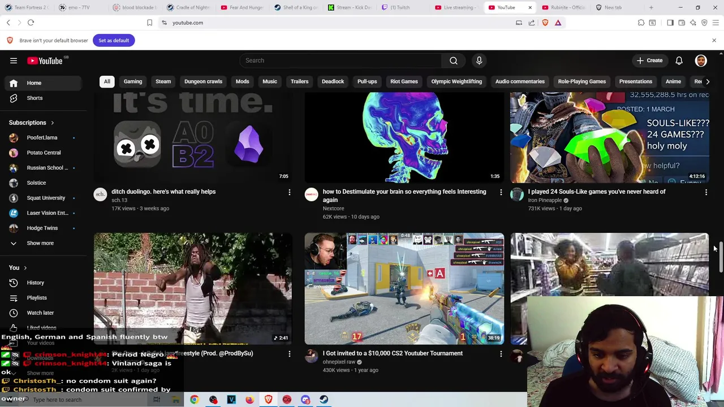Image resolution: width=724 pixels, height=407 pixels.
Task: Select the All filter chip
Action: pyautogui.click(x=107, y=81)
